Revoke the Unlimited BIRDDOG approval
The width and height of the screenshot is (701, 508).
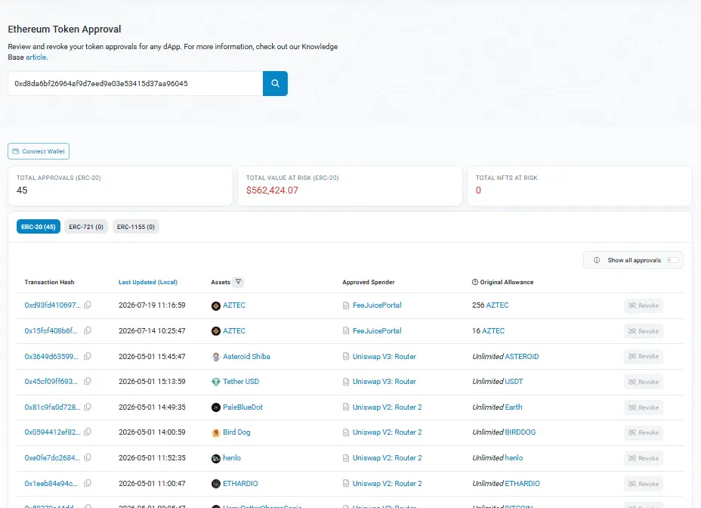coord(644,432)
